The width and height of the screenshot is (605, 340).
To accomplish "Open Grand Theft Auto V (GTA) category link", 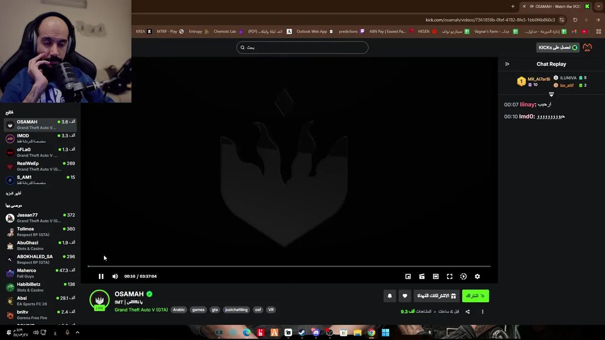I will tap(141, 310).
